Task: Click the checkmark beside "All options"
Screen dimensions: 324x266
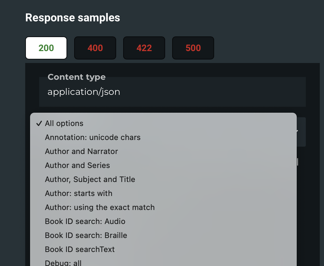Action: tap(39, 123)
